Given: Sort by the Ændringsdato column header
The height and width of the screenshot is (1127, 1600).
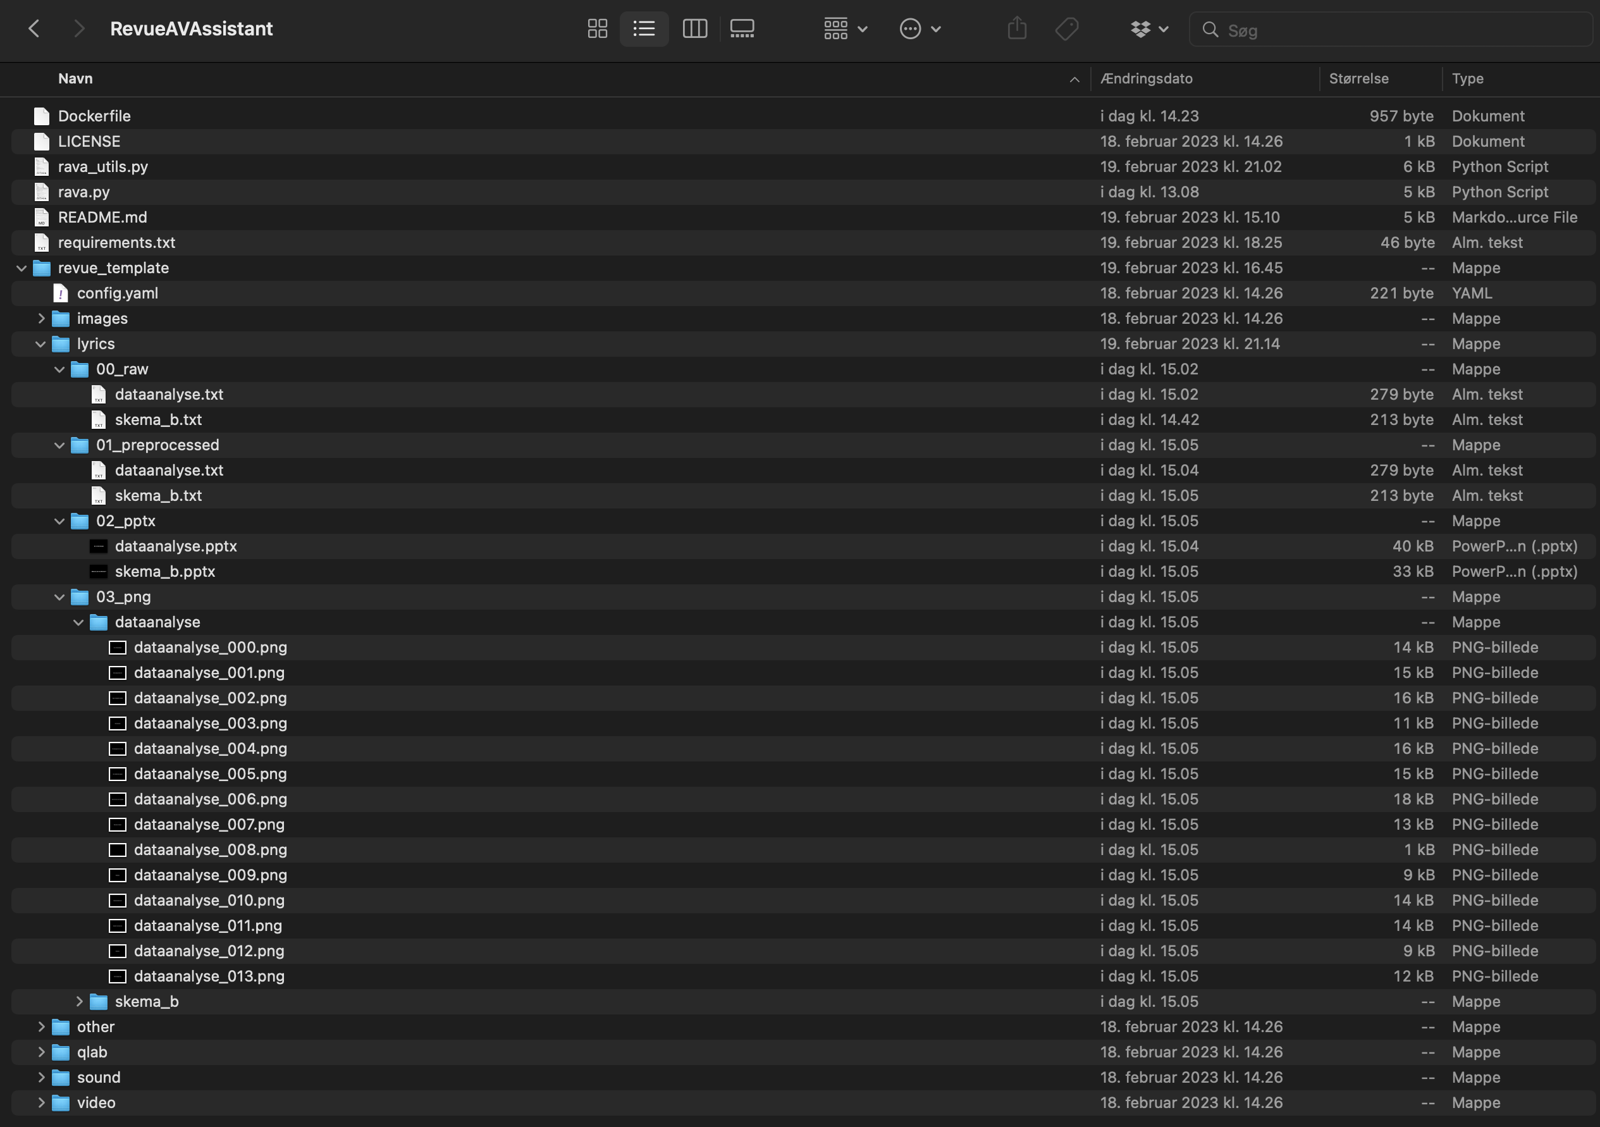Looking at the screenshot, I should click(x=1147, y=79).
